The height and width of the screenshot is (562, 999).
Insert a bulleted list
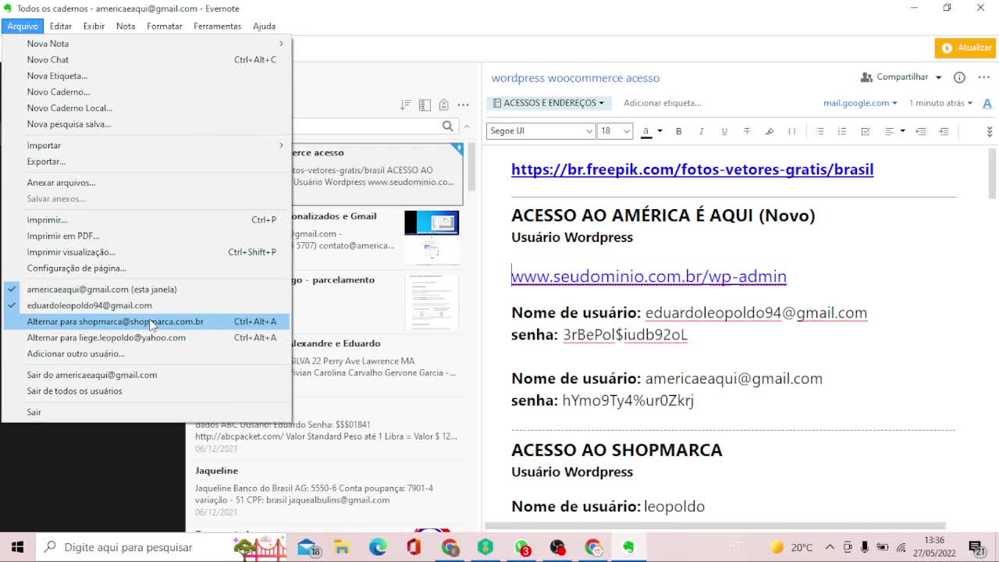[x=819, y=131]
